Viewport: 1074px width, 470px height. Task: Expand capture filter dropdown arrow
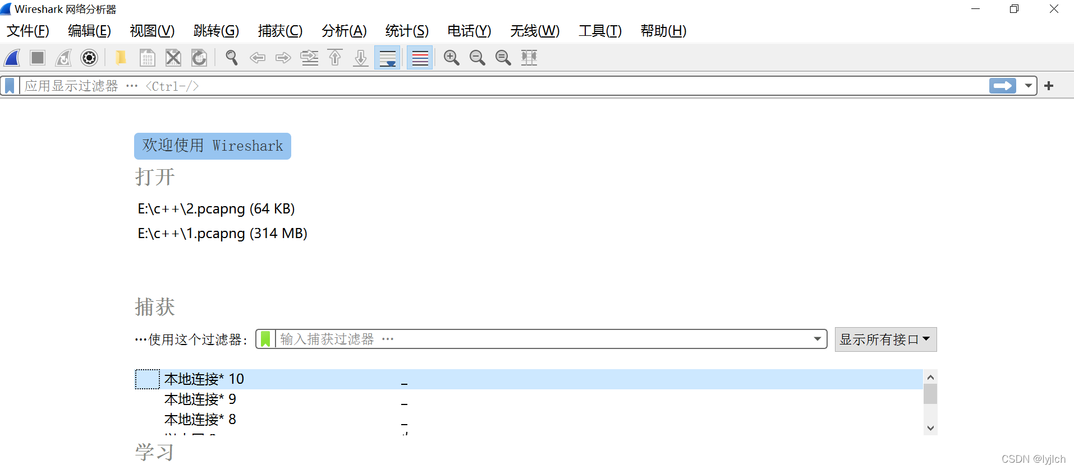(818, 339)
